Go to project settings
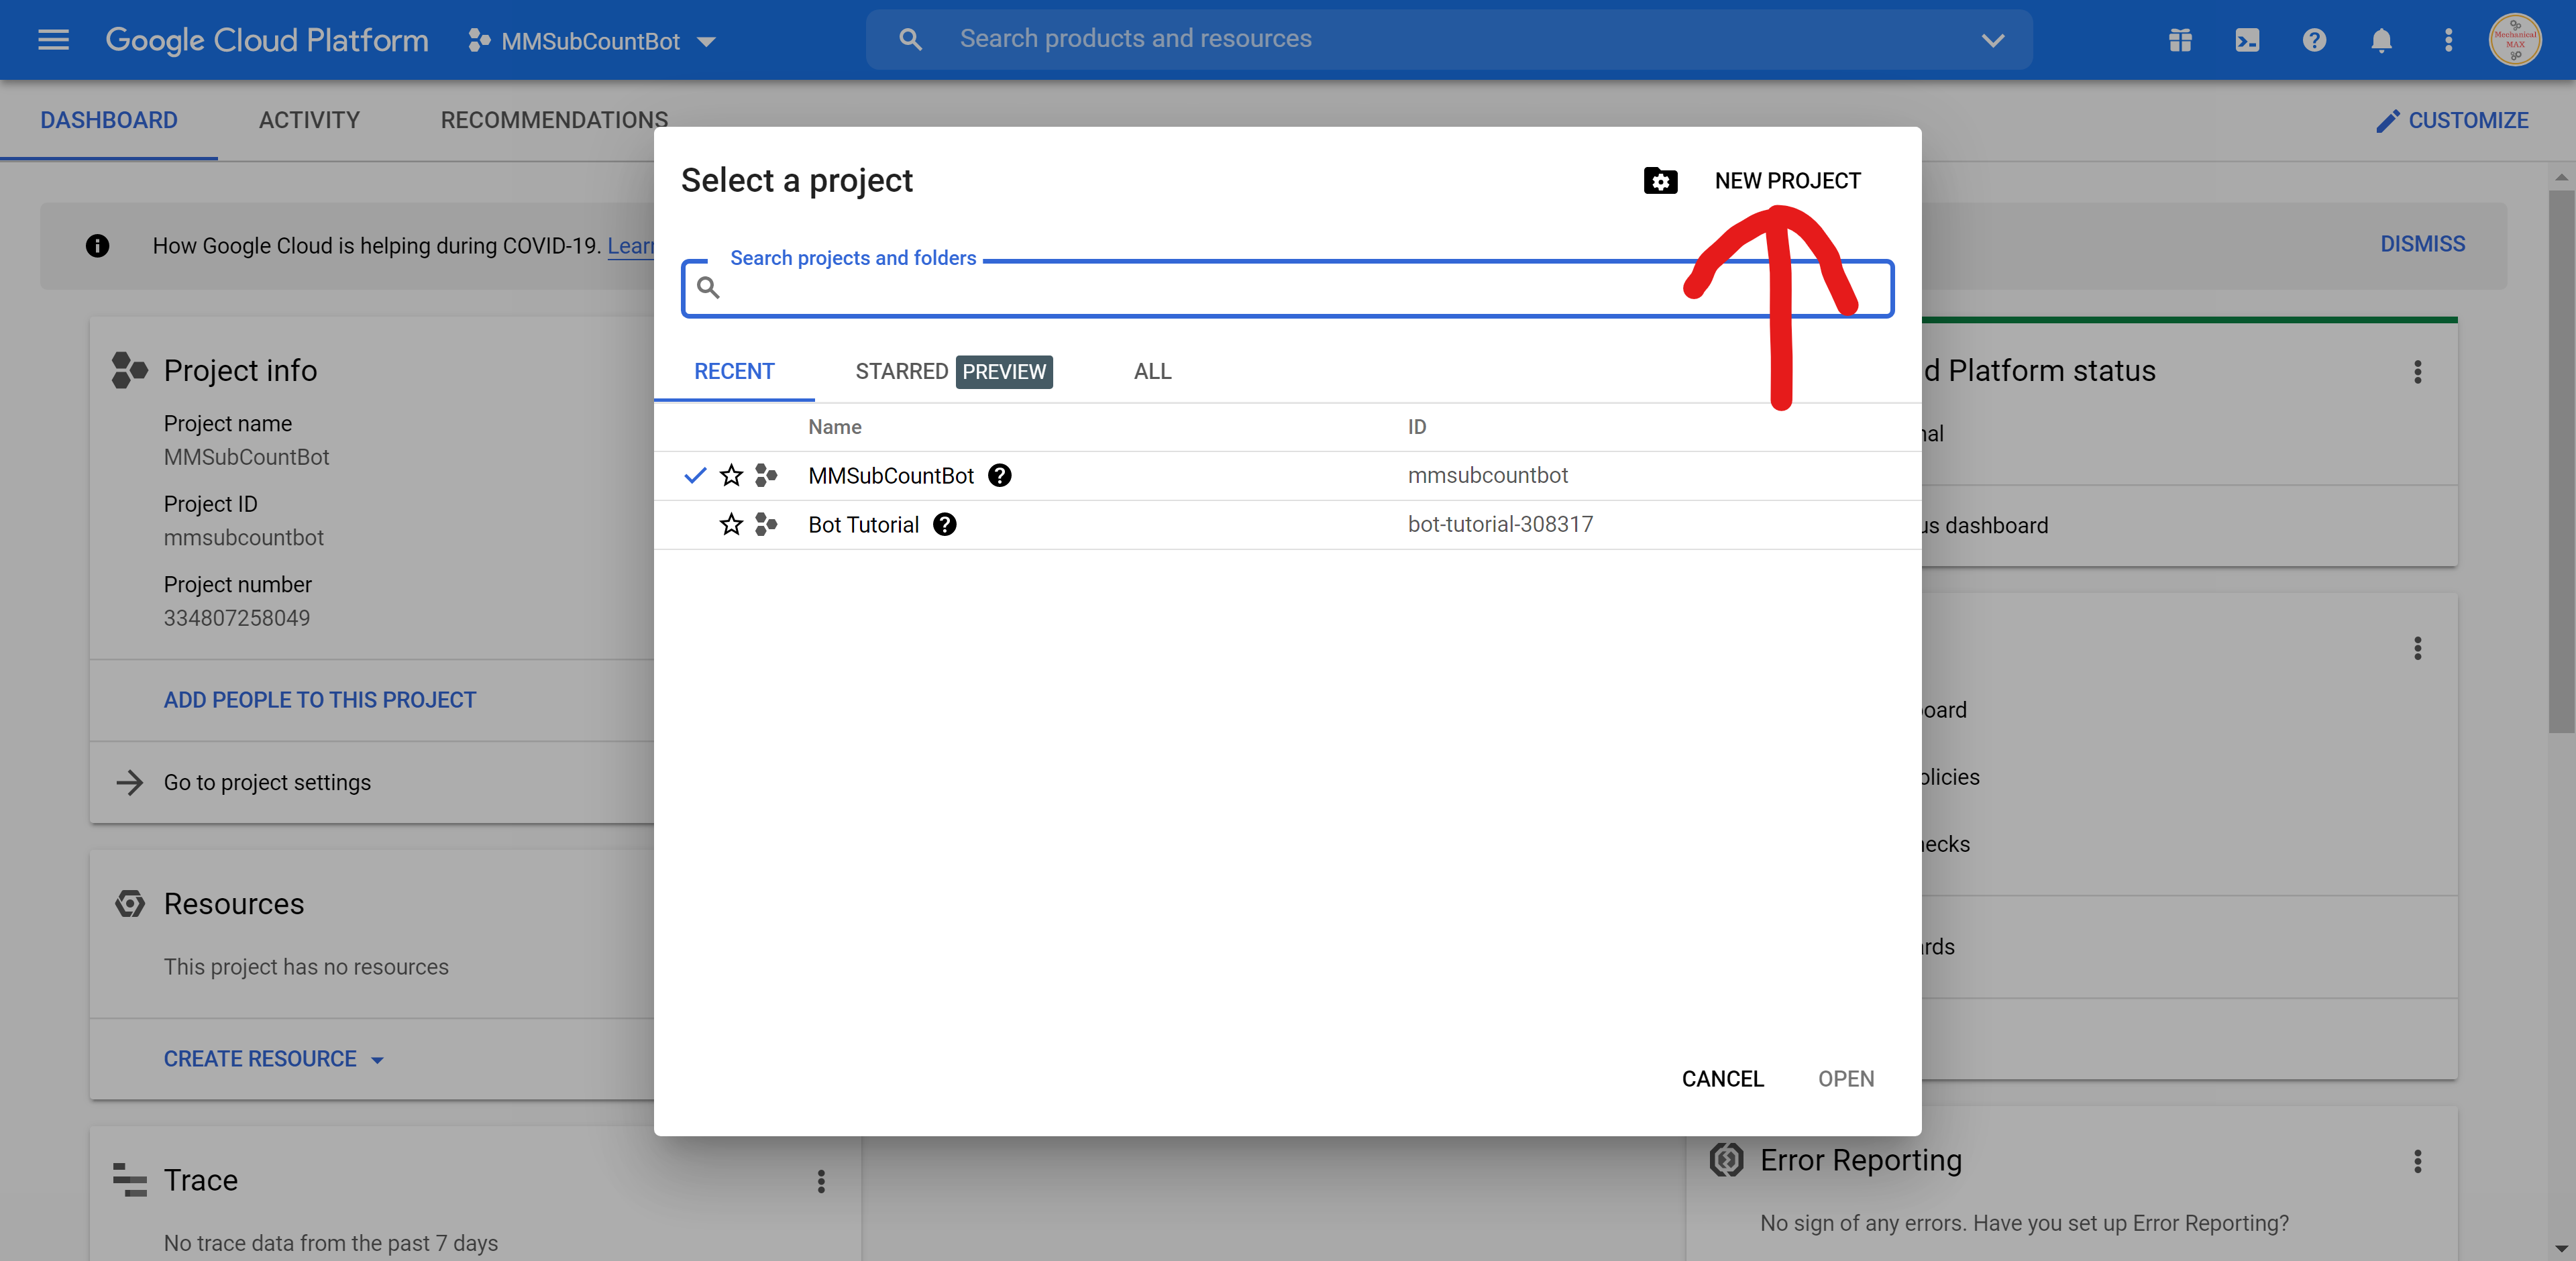 click(267, 783)
